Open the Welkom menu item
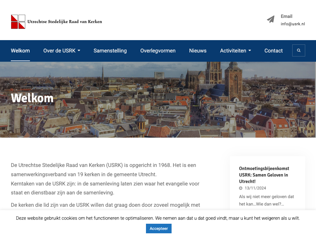The image size is (316, 237). click(20, 51)
